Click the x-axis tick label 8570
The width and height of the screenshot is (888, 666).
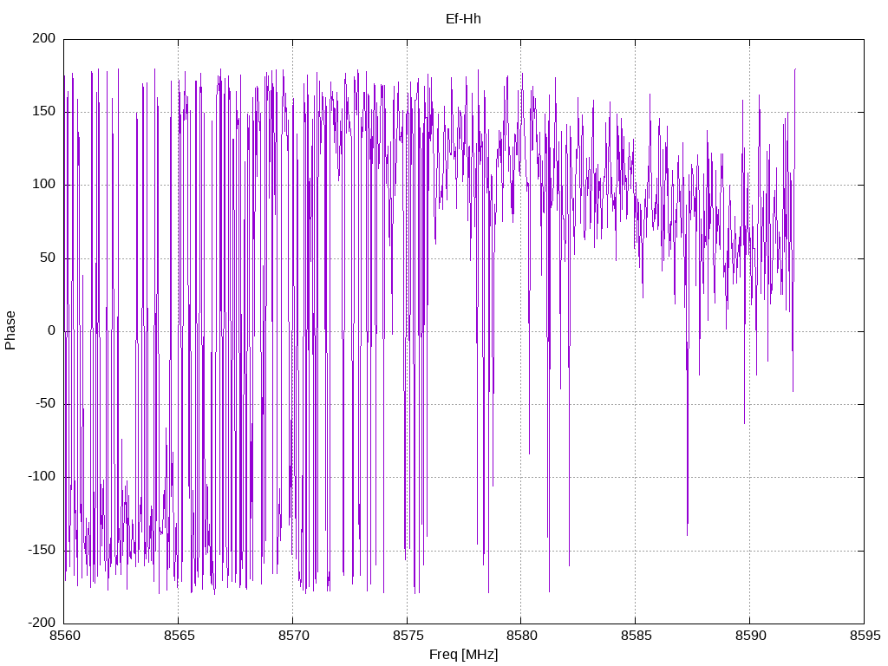(x=293, y=636)
